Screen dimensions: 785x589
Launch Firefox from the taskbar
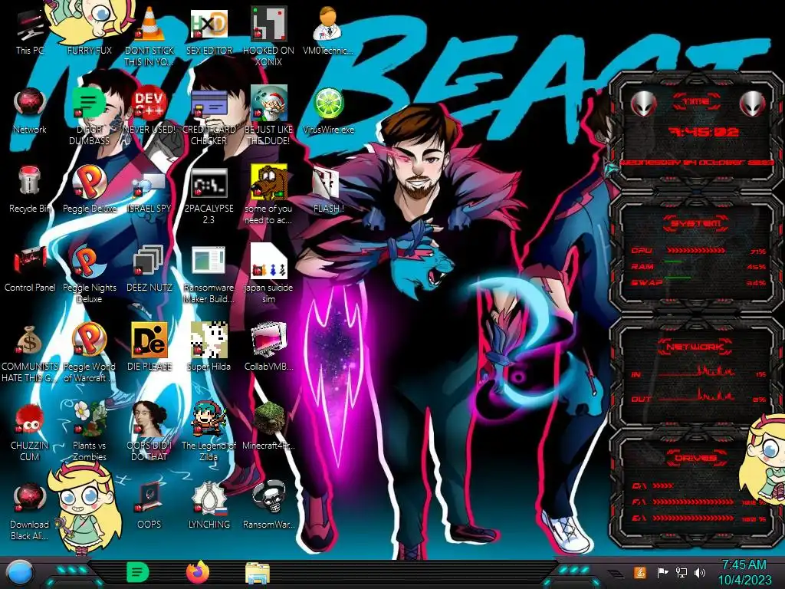198,572
